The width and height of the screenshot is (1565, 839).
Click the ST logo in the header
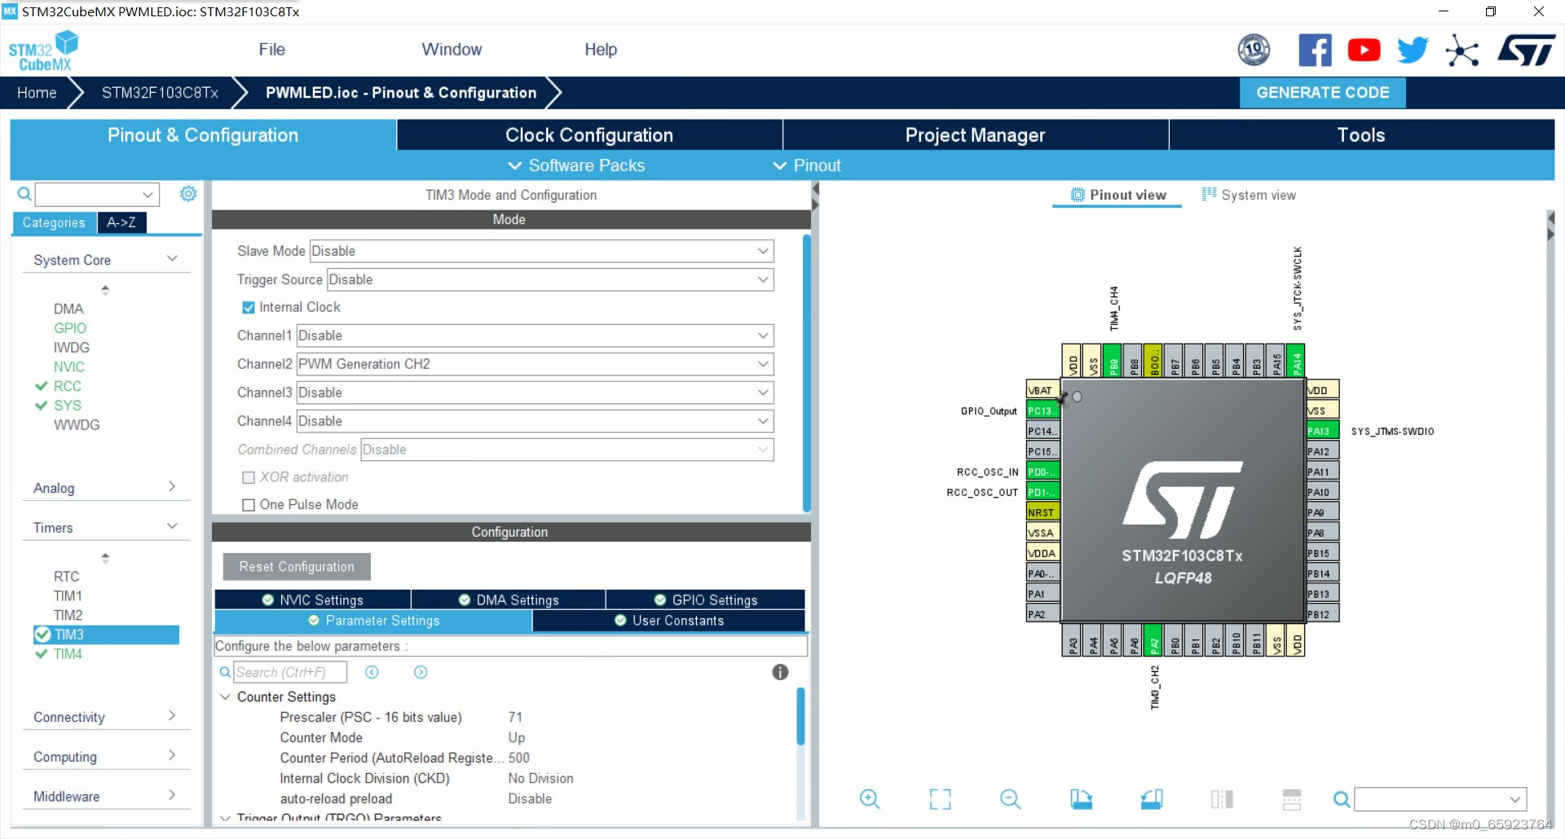coord(1526,51)
